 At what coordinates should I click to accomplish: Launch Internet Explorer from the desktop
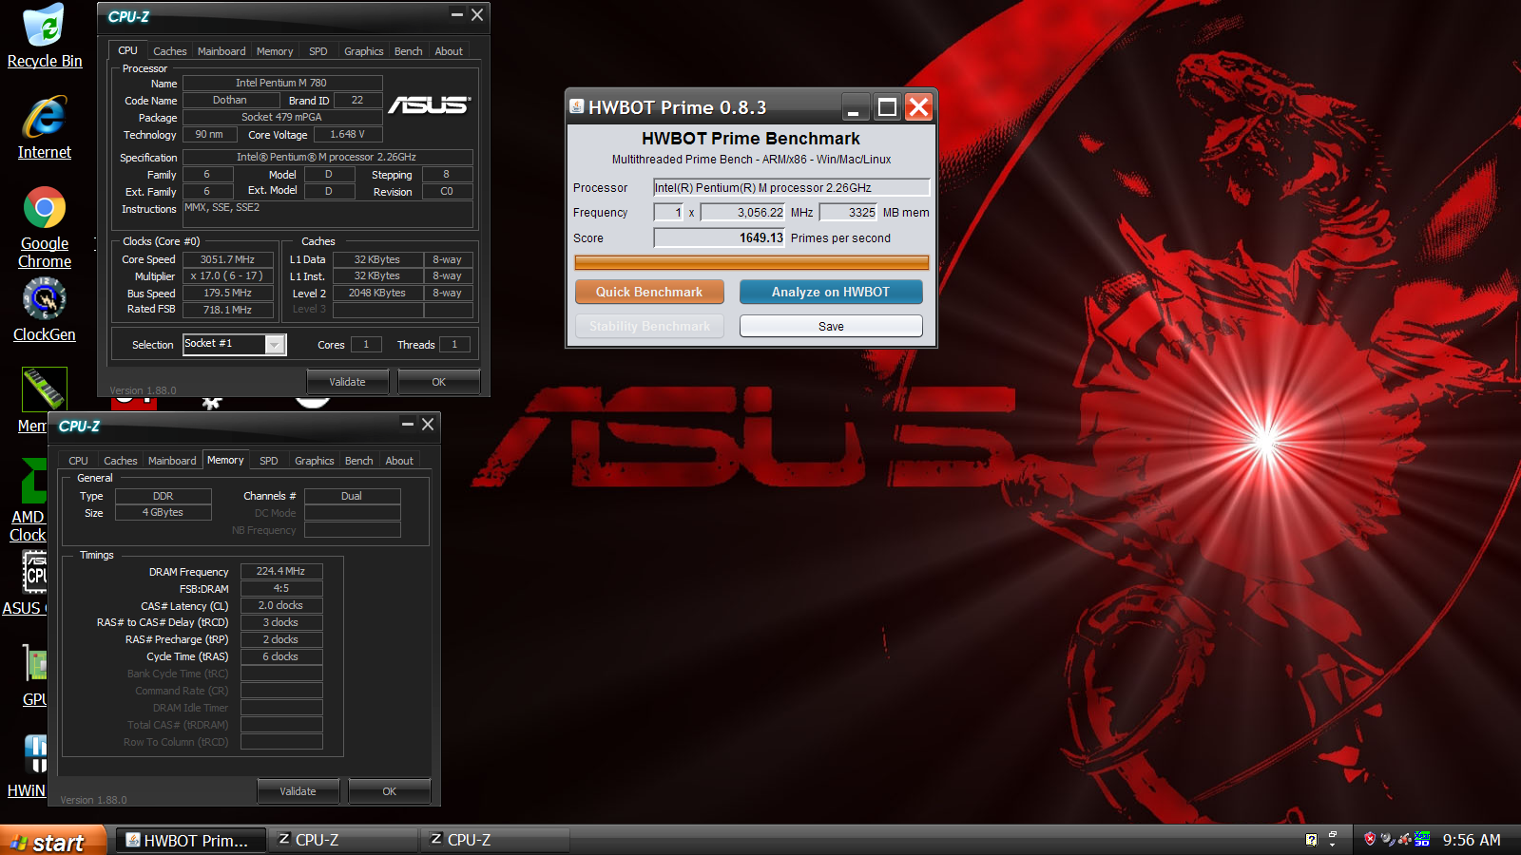point(44,127)
